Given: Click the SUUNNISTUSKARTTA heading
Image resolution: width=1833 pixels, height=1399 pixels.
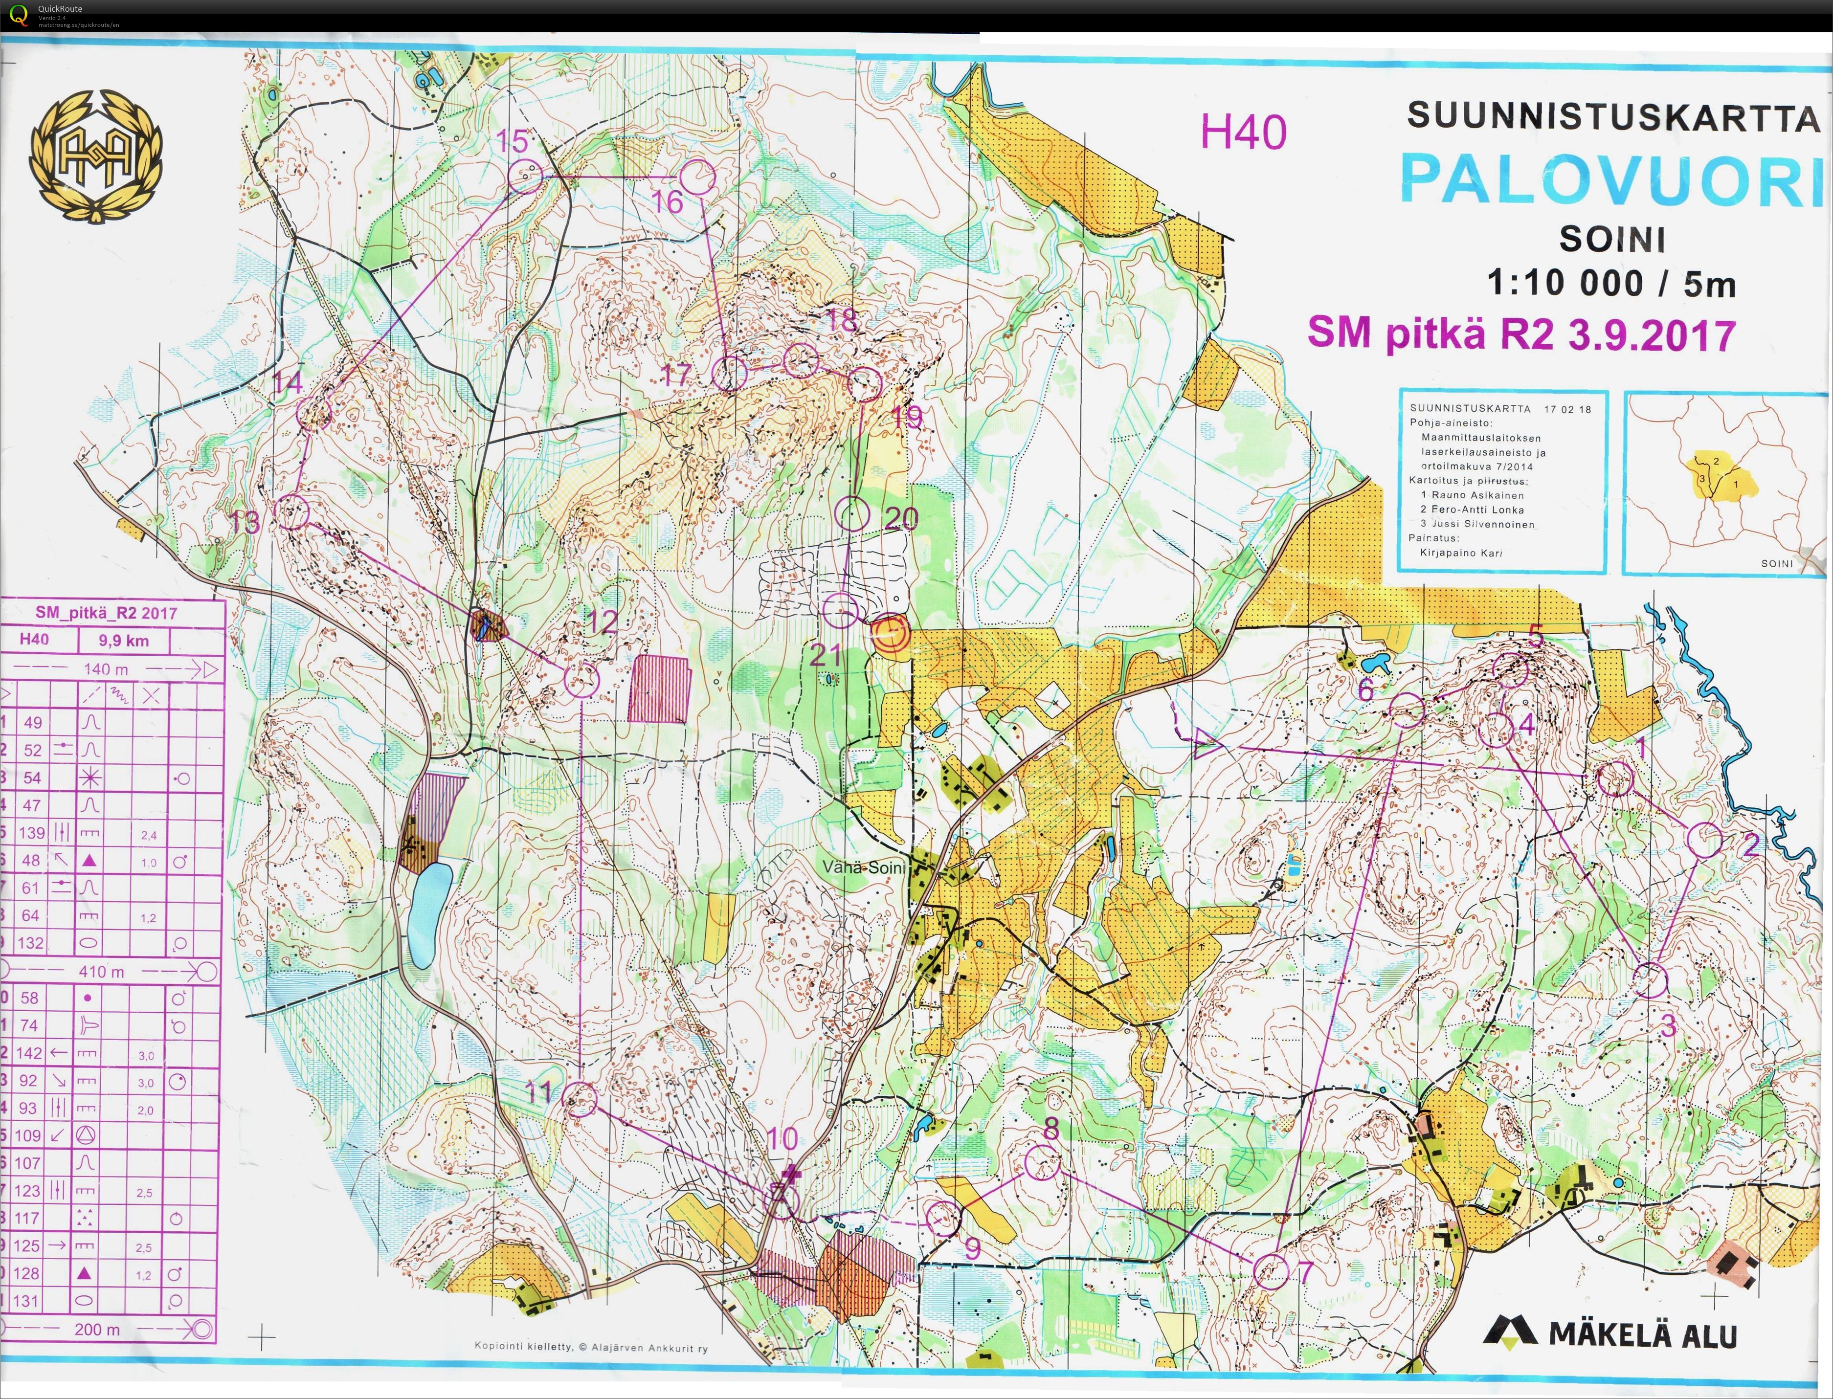Looking at the screenshot, I should click(1613, 116).
